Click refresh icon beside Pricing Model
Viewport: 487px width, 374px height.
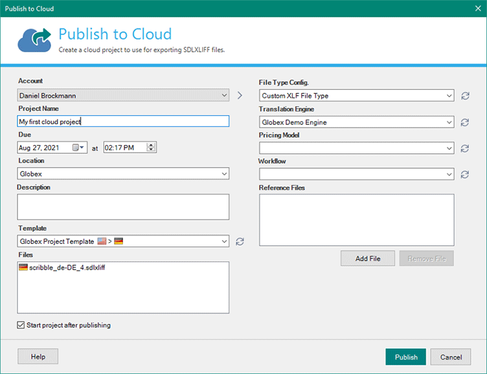(x=465, y=148)
